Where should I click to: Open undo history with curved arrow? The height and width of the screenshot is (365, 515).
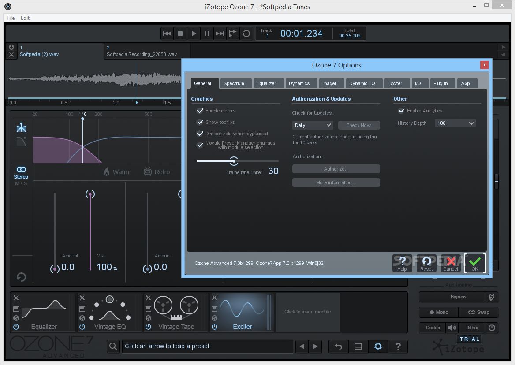click(338, 346)
